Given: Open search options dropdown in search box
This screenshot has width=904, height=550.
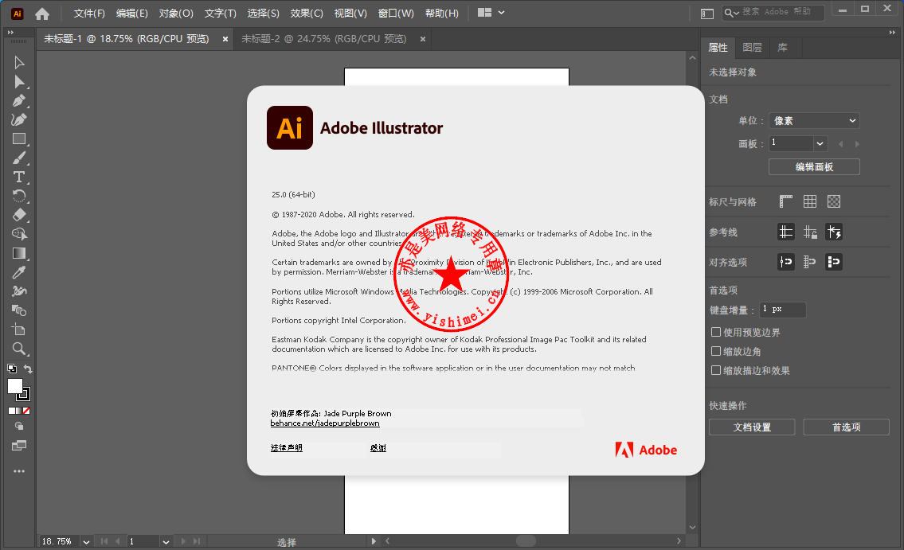Looking at the screenshot, I should point(732,13).
